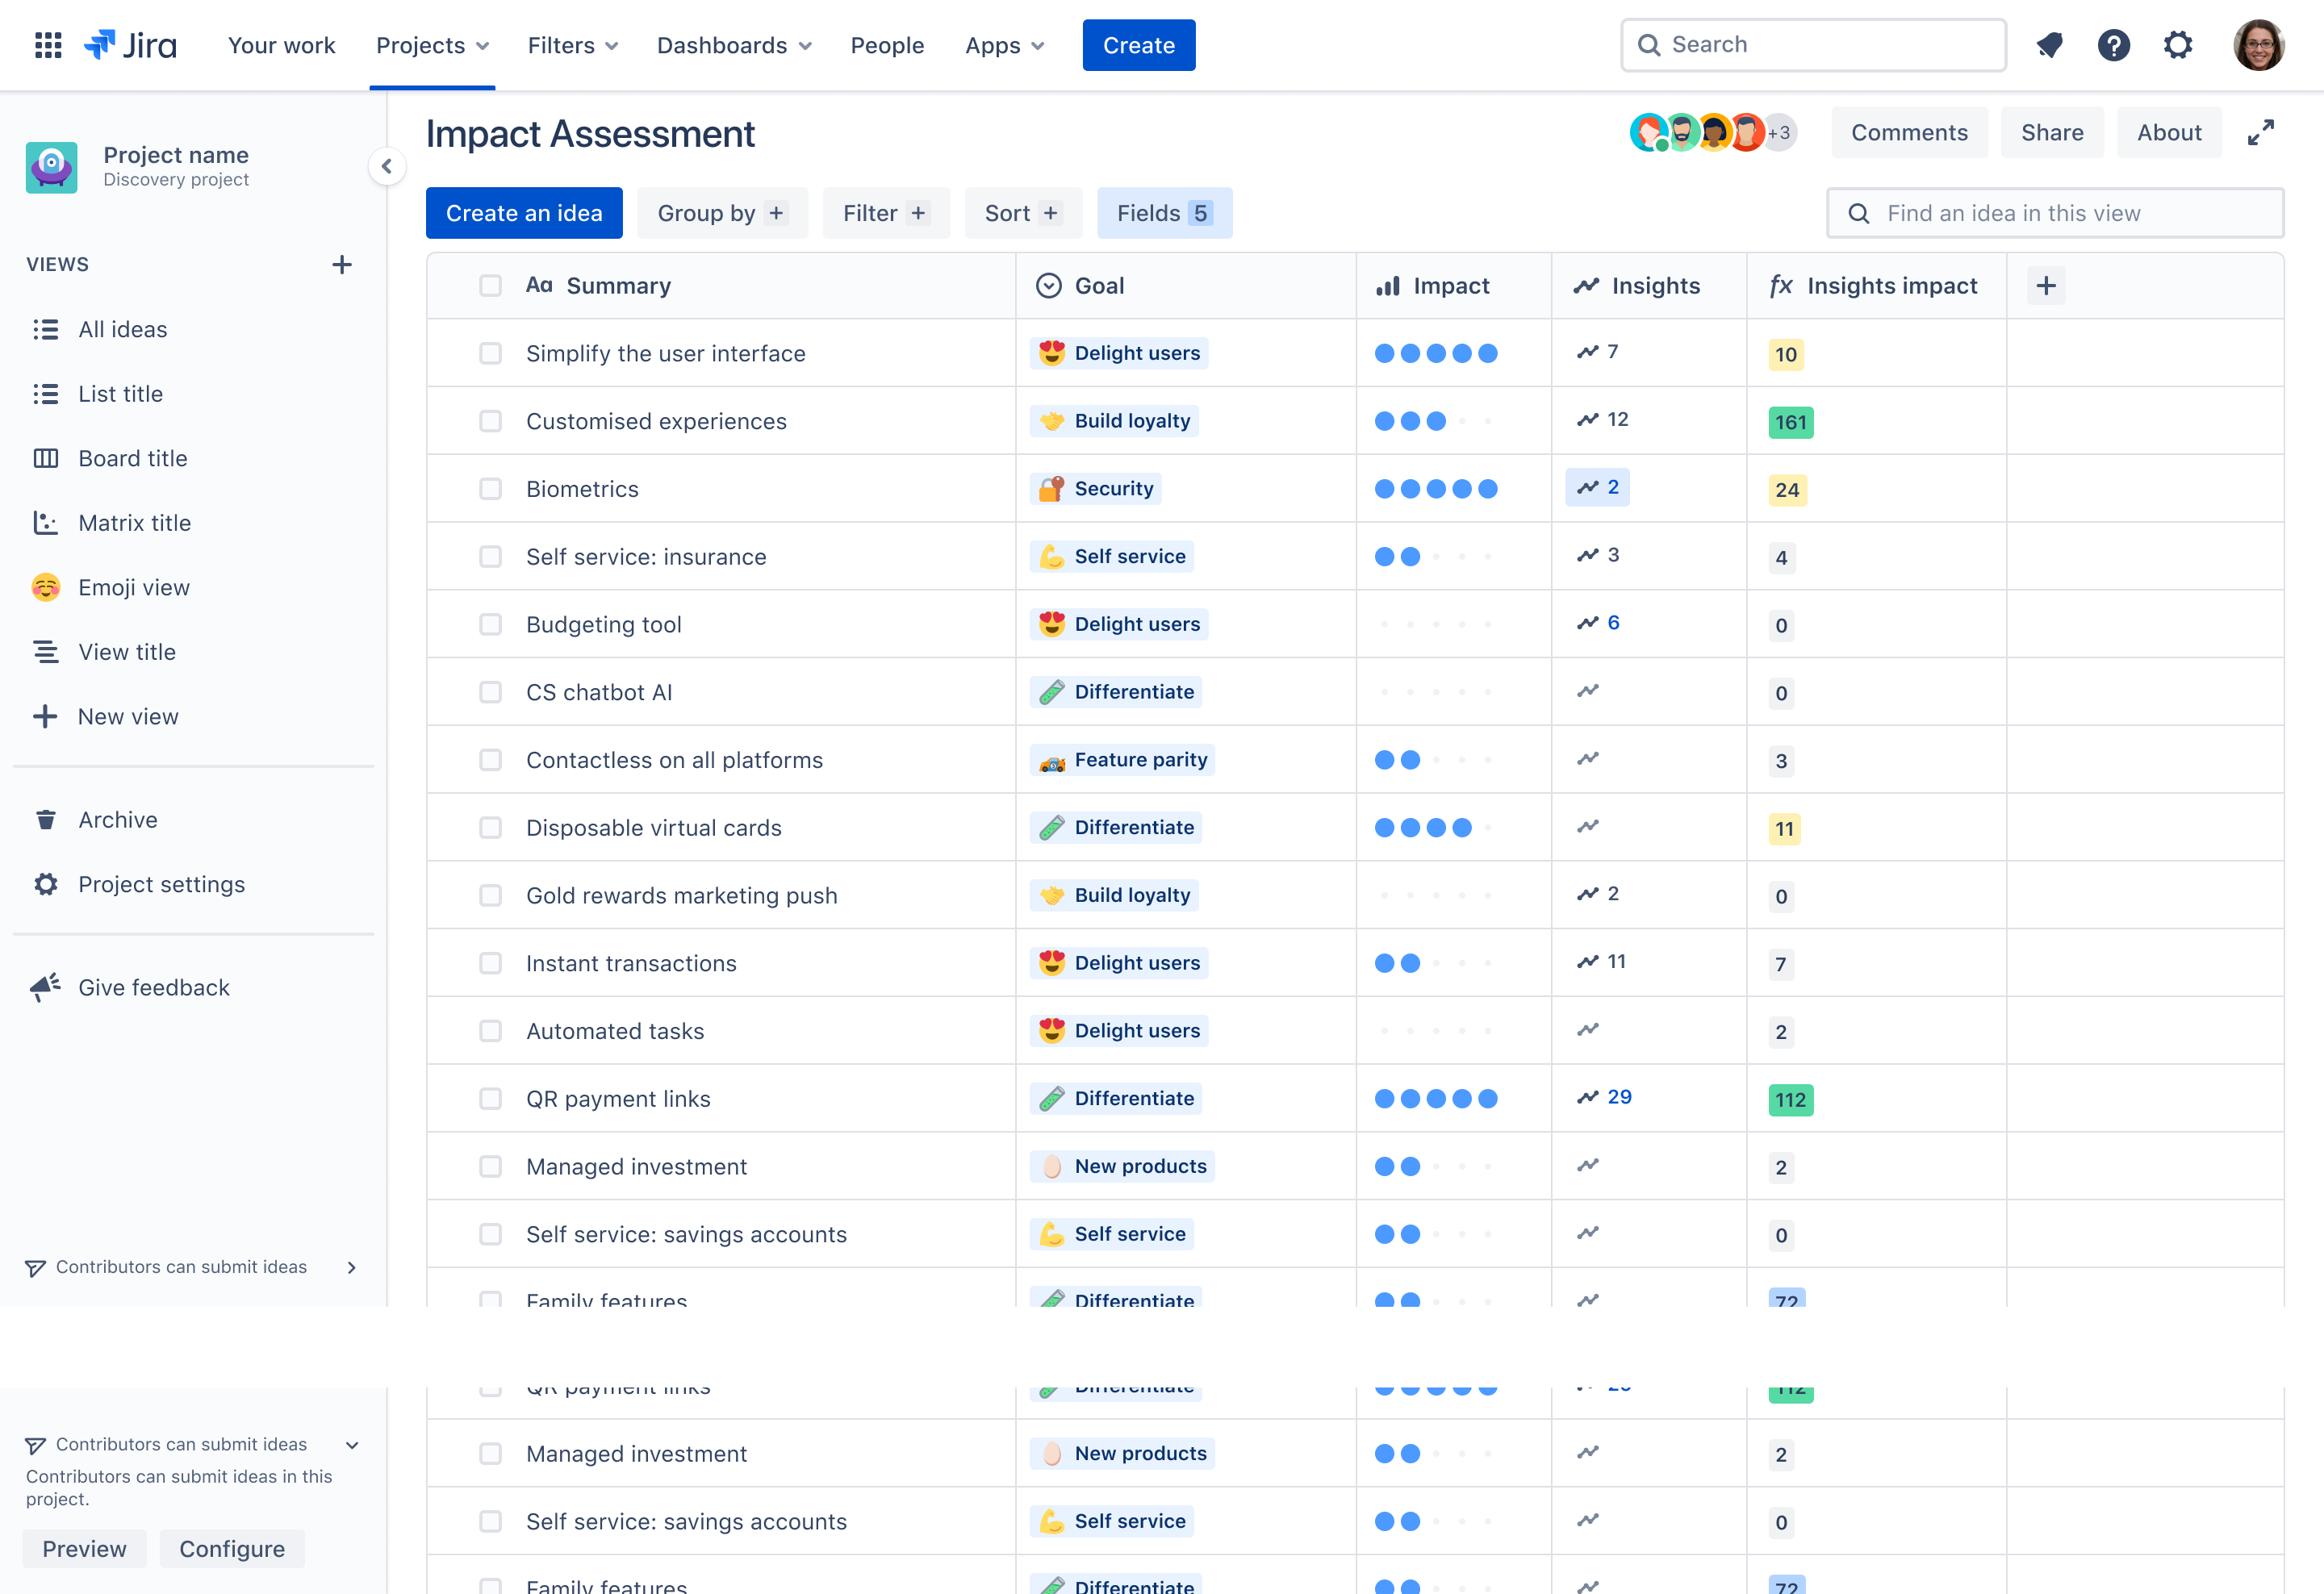Open the Jira app switcher grid icon
The height and width of the screenshot is (1594, 2324).
click(x=47, y=45)
